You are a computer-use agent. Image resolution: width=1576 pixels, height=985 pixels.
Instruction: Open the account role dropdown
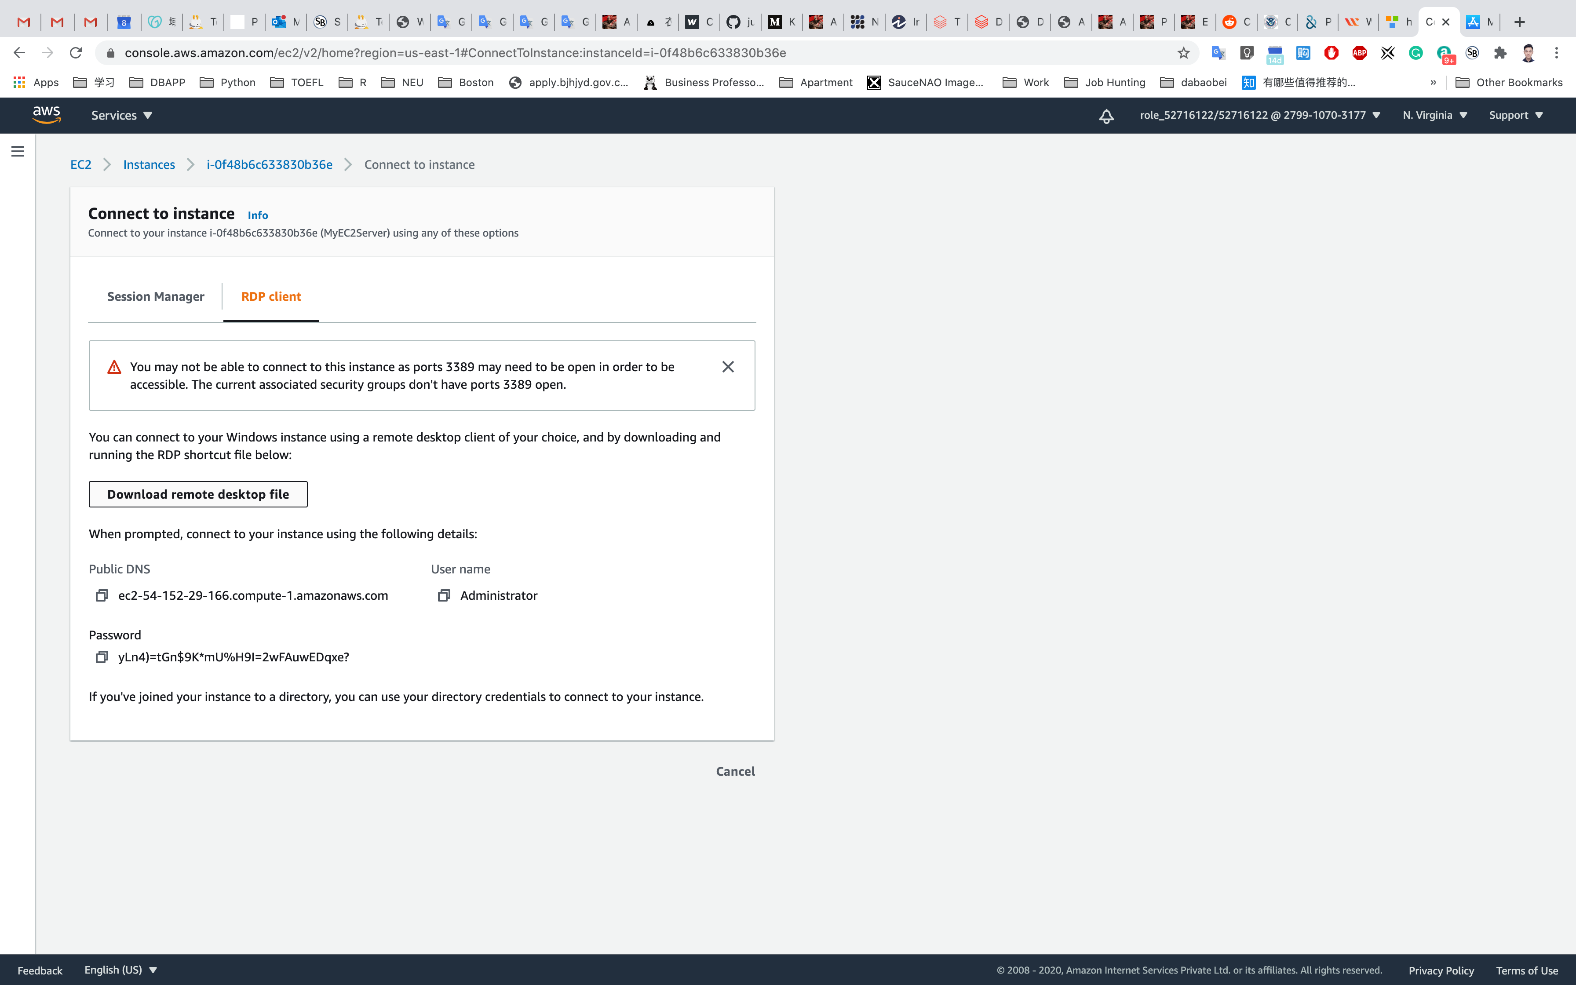(1259, 115)
